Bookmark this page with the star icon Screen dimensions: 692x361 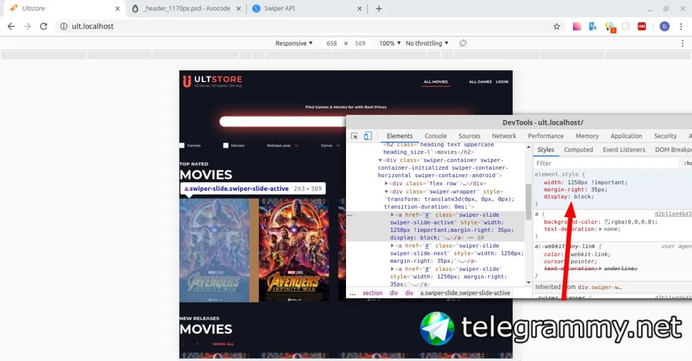(556, 26)
